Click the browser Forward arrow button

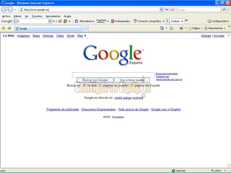10,10
